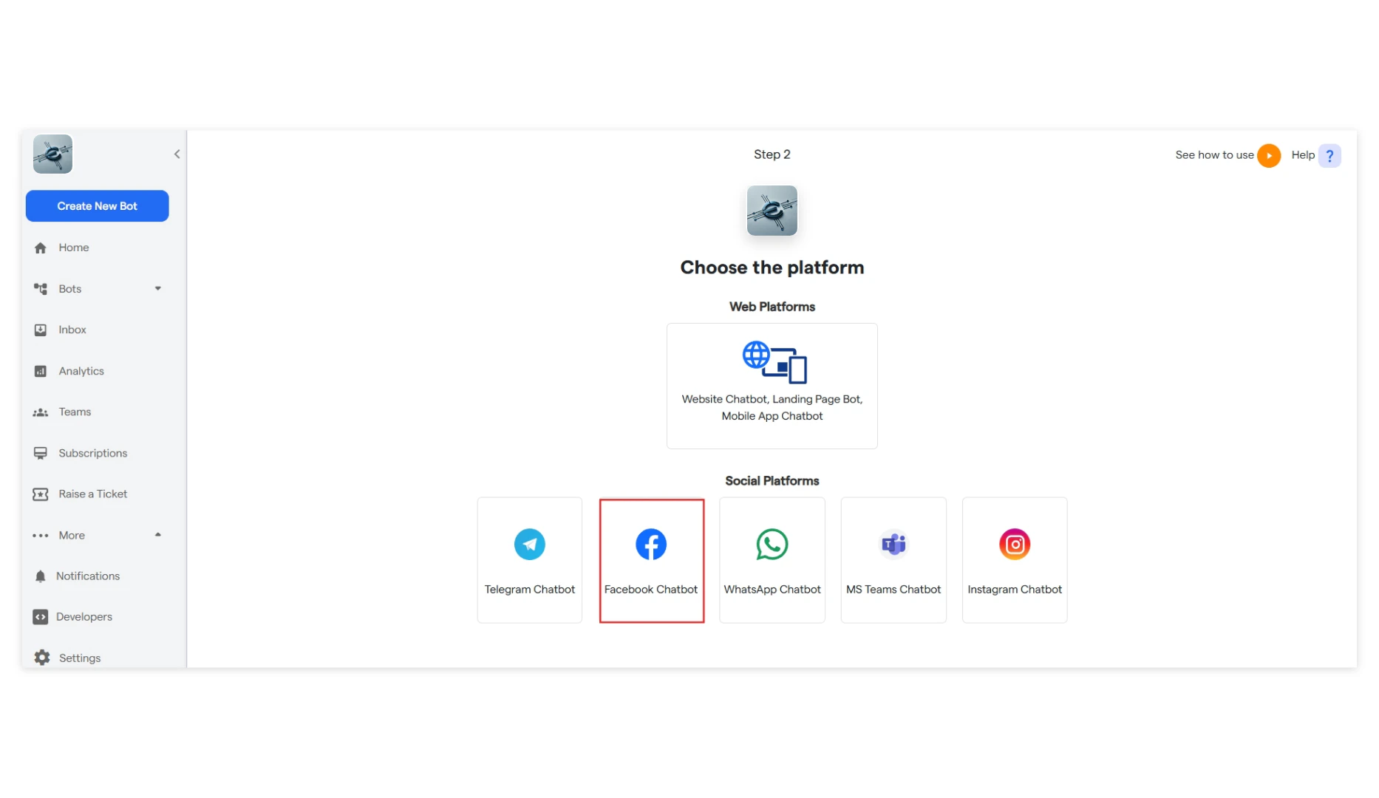Image resolution: width=1379 pixels, height=798 pixels.
Task: Click the Home house icon
Action: pos(41,248)
